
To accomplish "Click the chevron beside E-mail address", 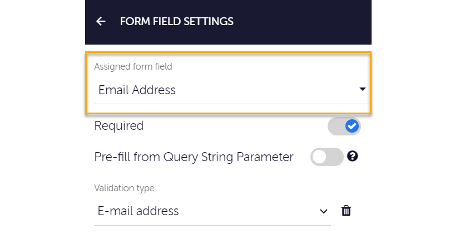I will click(x=324, y=211).
